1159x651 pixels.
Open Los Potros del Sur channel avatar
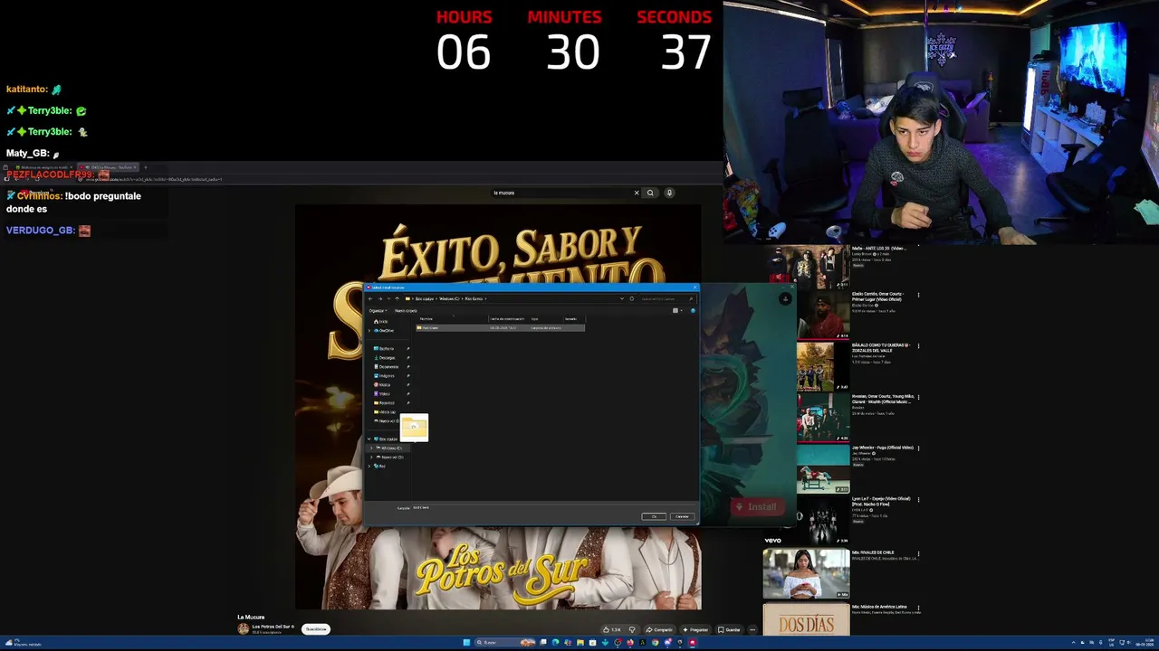coord(243,628)
